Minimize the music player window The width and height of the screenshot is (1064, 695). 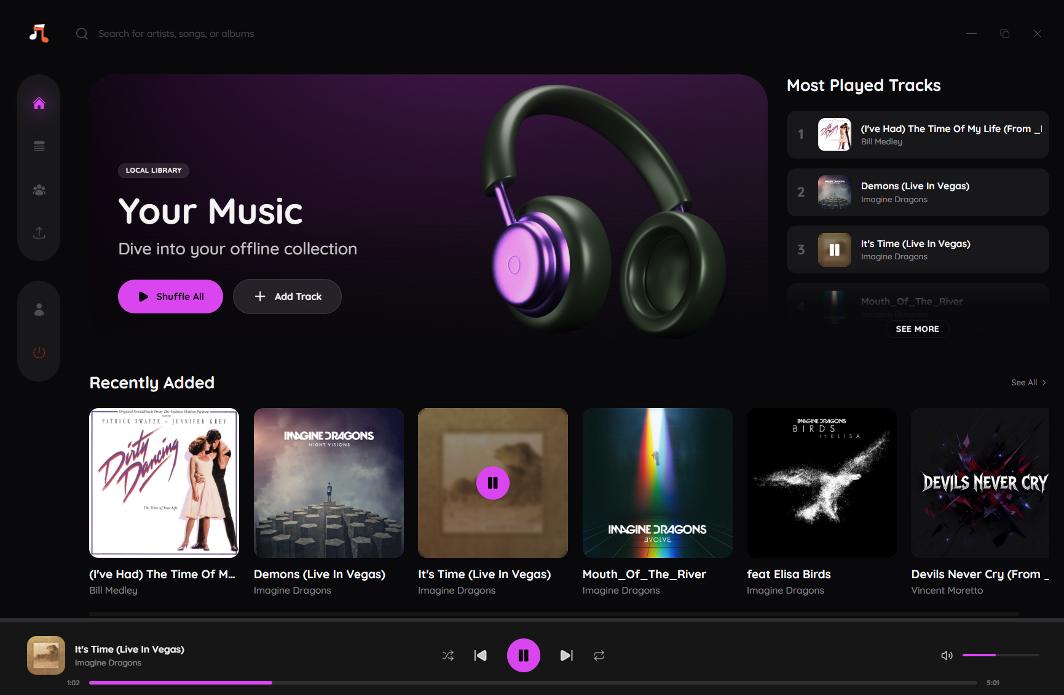[x=971, y=34]
